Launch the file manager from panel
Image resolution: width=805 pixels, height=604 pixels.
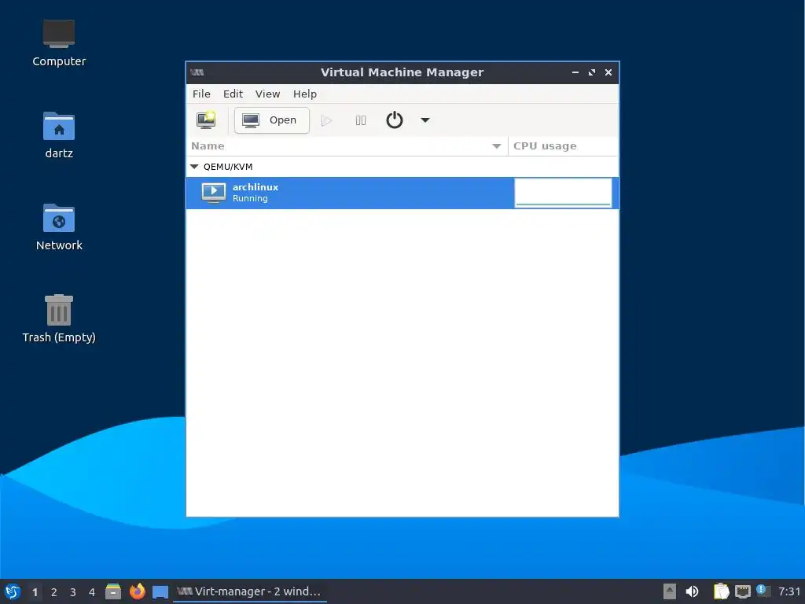113,591
